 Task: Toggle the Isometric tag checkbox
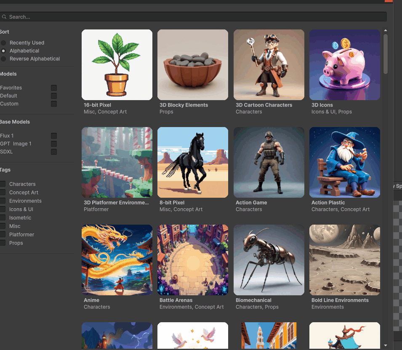[3, 218]
